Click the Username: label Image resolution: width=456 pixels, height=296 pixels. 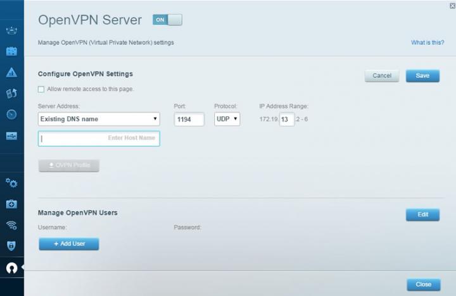[x=53, y=227]
